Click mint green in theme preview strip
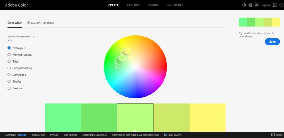284x138 pixels. click(243, 22)
